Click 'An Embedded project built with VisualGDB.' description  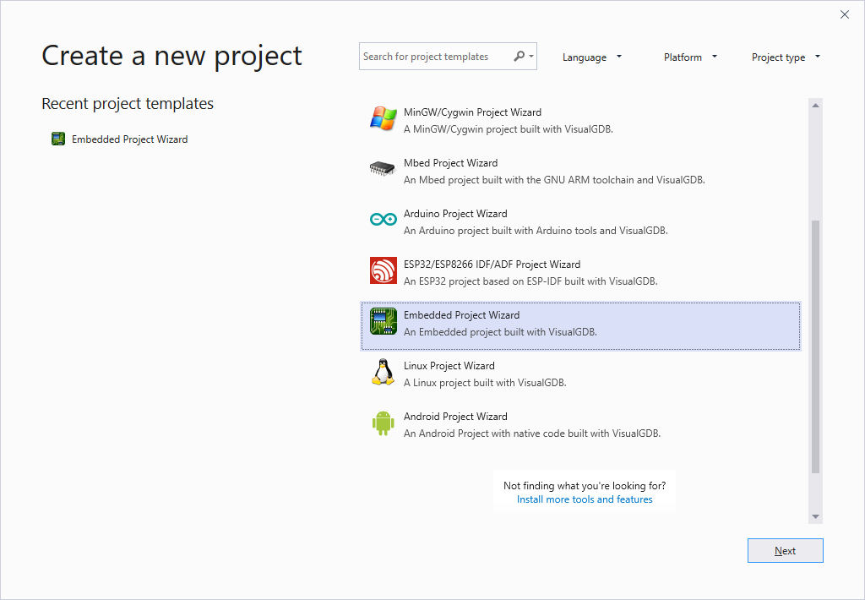coord(500,332)
